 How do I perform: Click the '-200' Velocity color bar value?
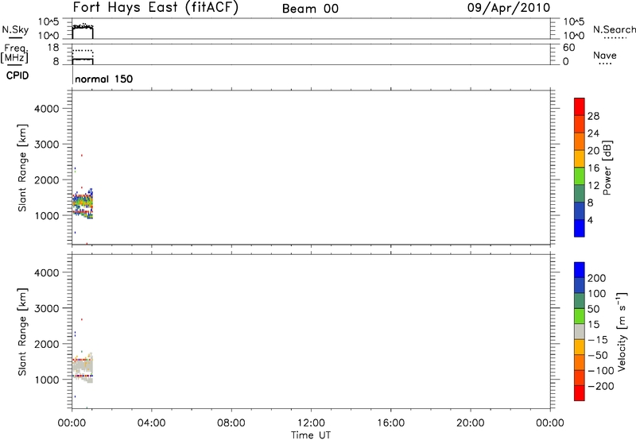click(601, 386)
